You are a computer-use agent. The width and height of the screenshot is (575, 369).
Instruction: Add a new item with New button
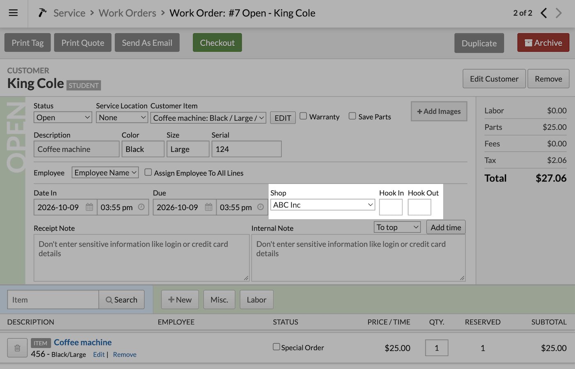pyautogui.click(x=180, y=300)
